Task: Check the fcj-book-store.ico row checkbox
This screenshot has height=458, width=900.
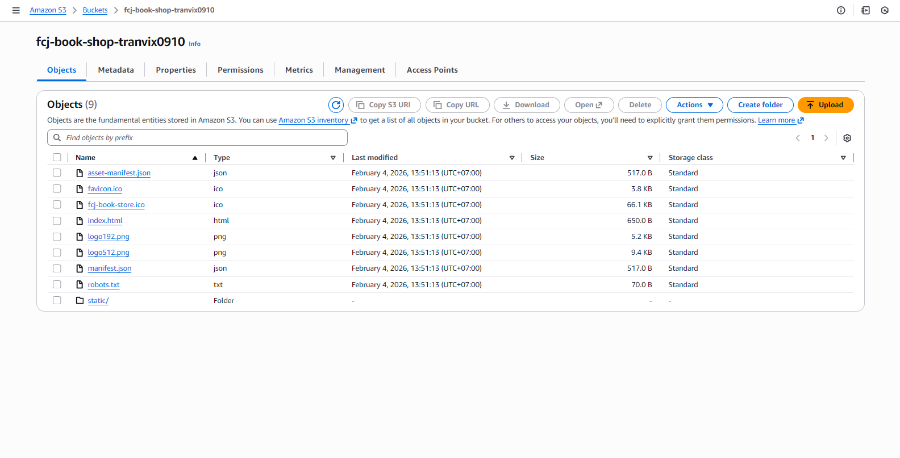Action: [57, 204]
